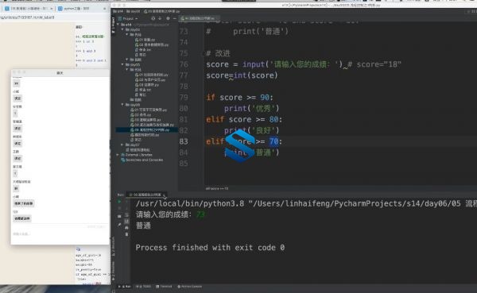
Task: Open 作业.txt under day04
Action: tap(142, 49)
